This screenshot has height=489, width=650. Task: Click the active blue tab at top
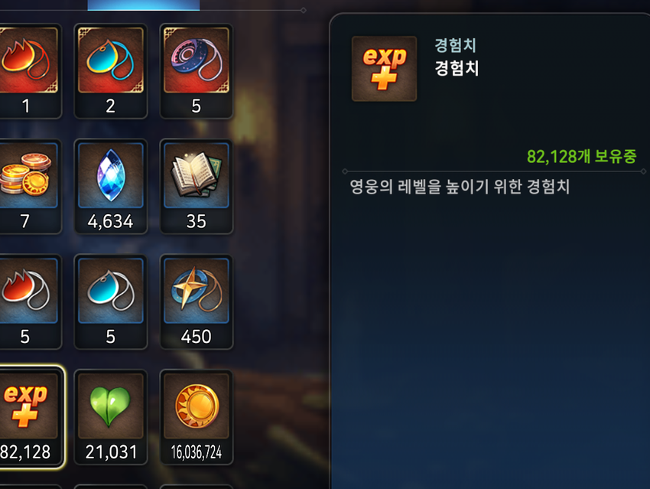pyautogui.click(x=144, y=5)
